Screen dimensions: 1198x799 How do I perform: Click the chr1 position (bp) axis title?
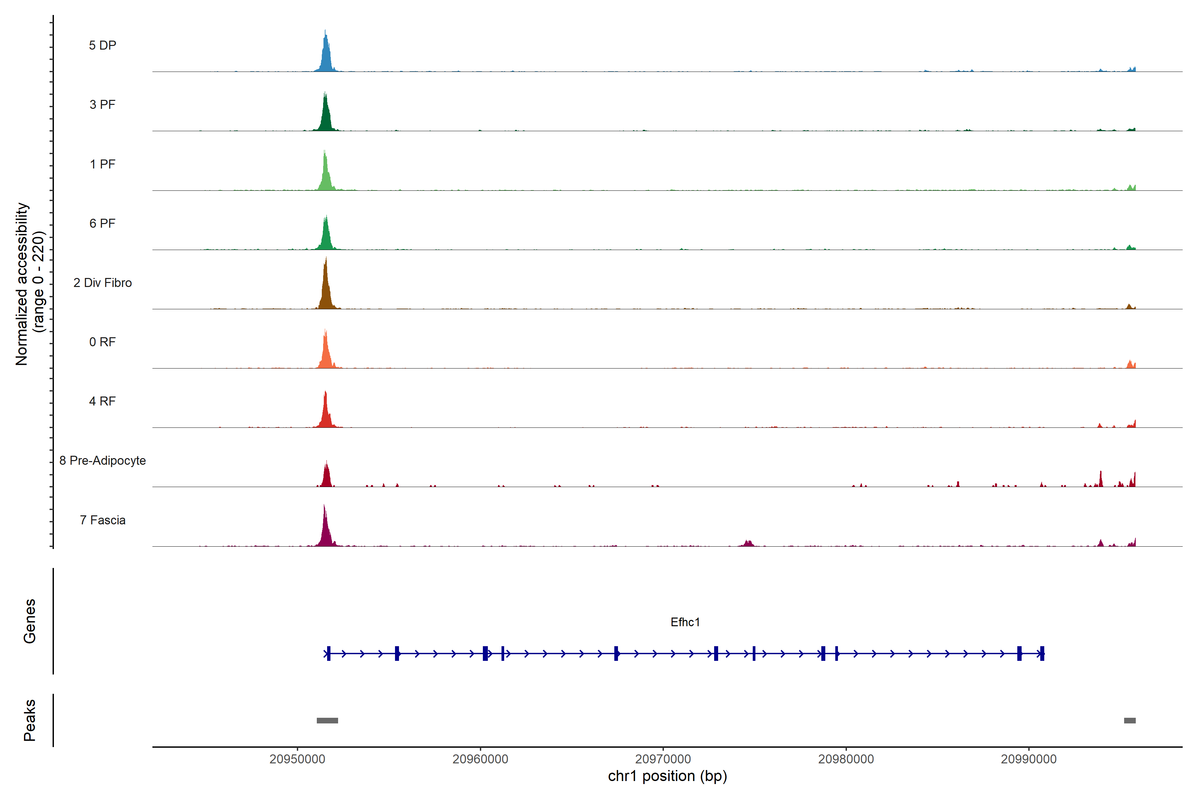[667, 776]
